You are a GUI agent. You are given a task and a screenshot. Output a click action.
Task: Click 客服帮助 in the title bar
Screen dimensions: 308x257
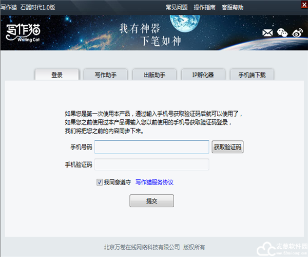(233, 8)
